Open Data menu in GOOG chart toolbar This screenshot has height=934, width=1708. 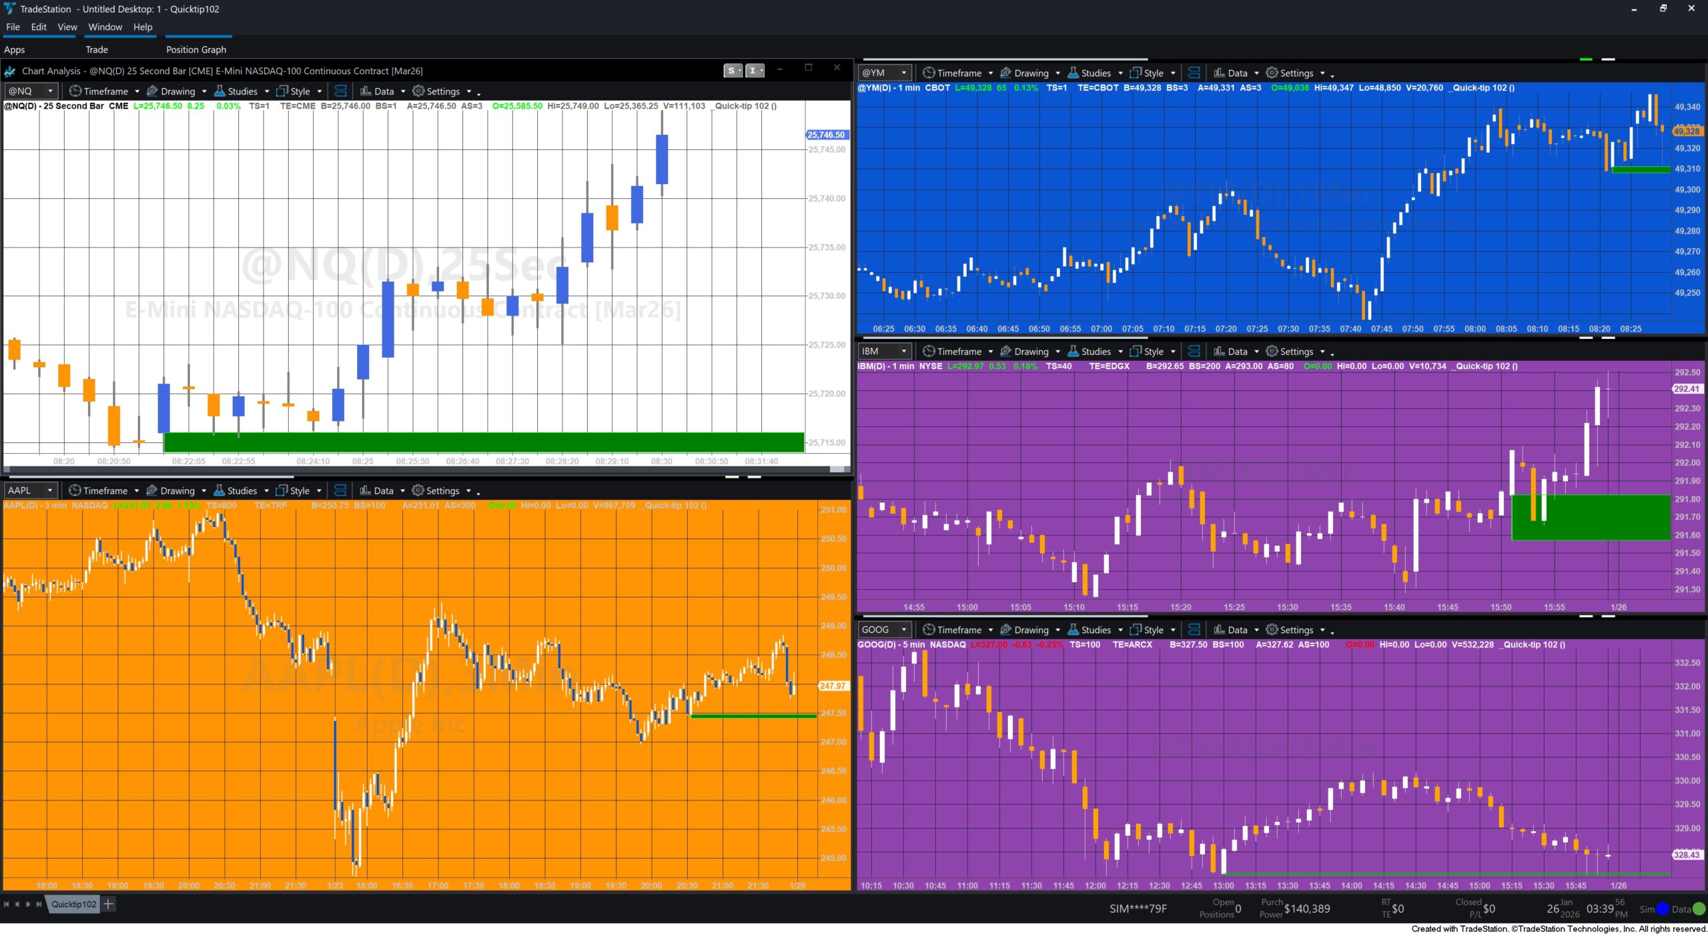coord(1236,630)
